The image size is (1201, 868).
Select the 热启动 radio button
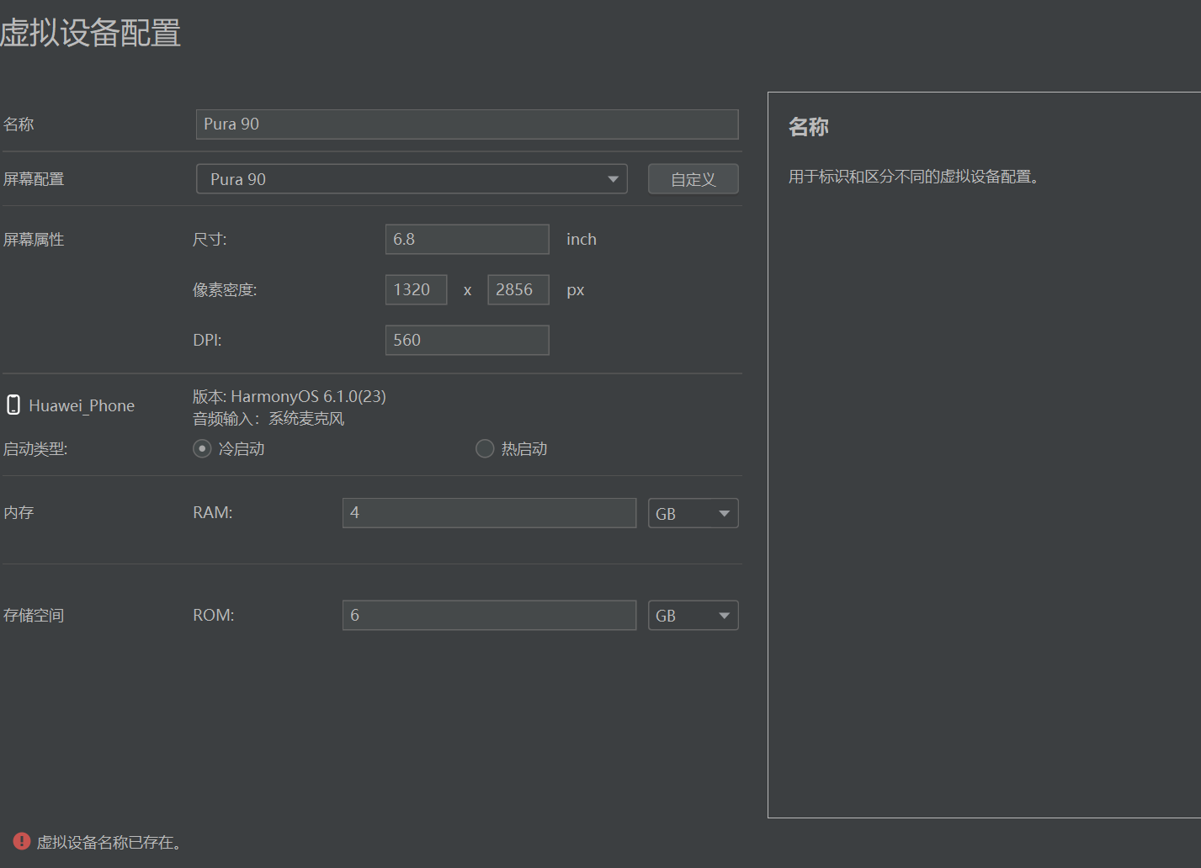coord(485,449)
